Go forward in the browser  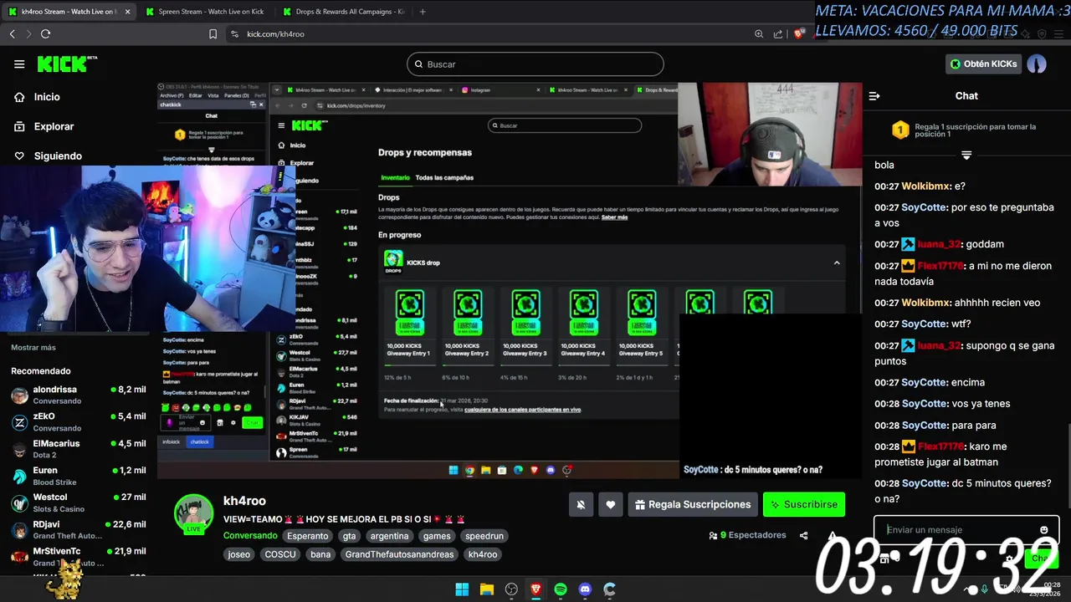coord(28,33)
